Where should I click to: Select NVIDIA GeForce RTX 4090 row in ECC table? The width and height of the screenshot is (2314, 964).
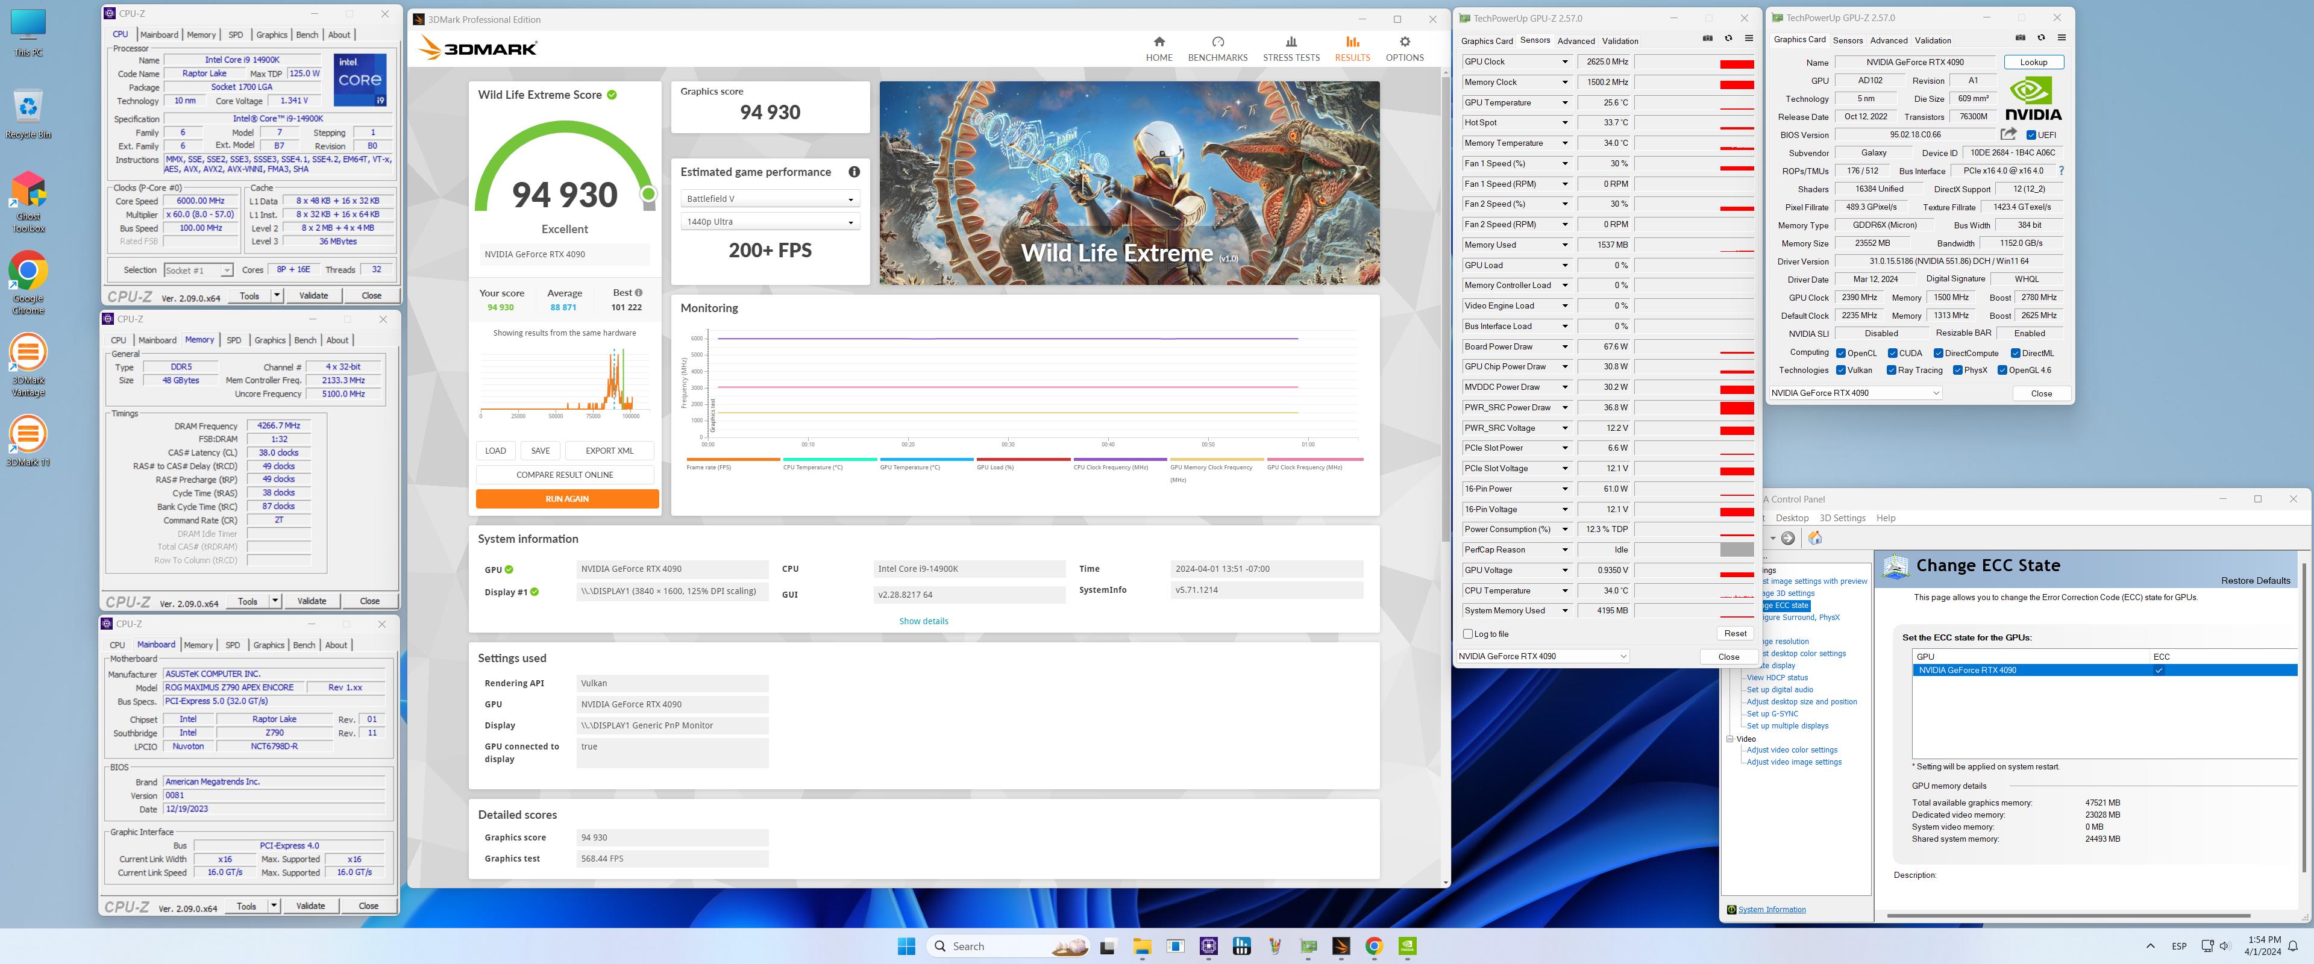[2104, 670]
